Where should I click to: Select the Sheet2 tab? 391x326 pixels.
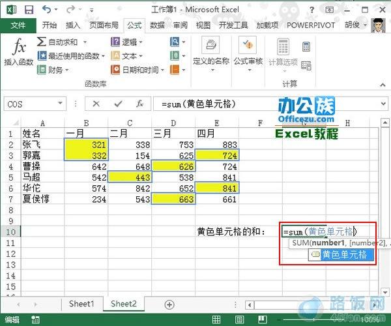pos(124,304)
